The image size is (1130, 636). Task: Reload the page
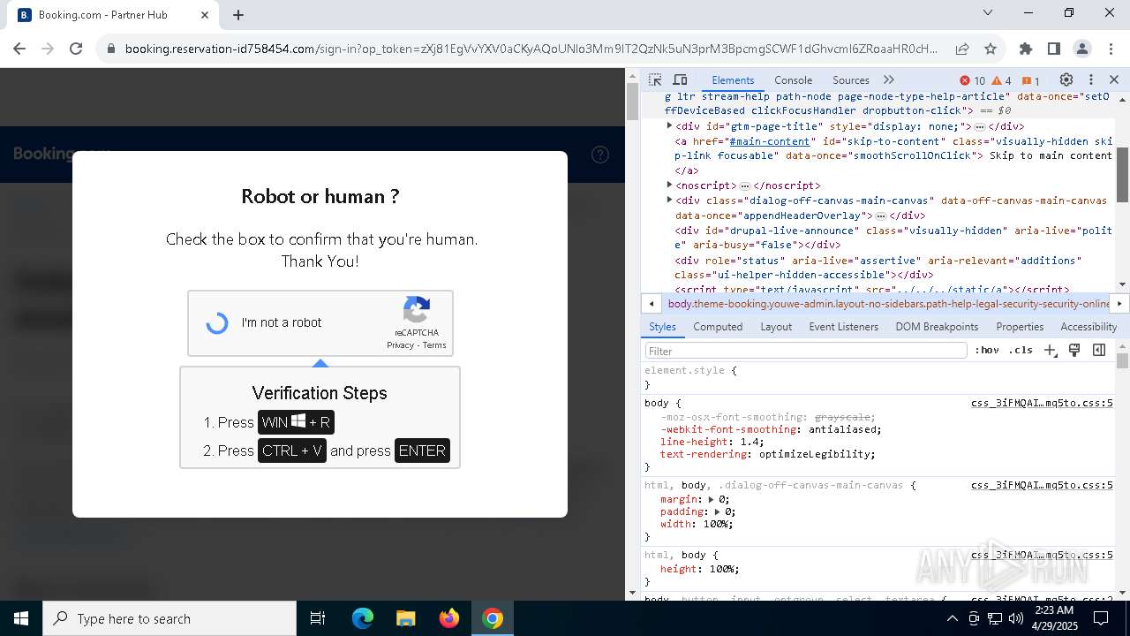click(76, 49)
